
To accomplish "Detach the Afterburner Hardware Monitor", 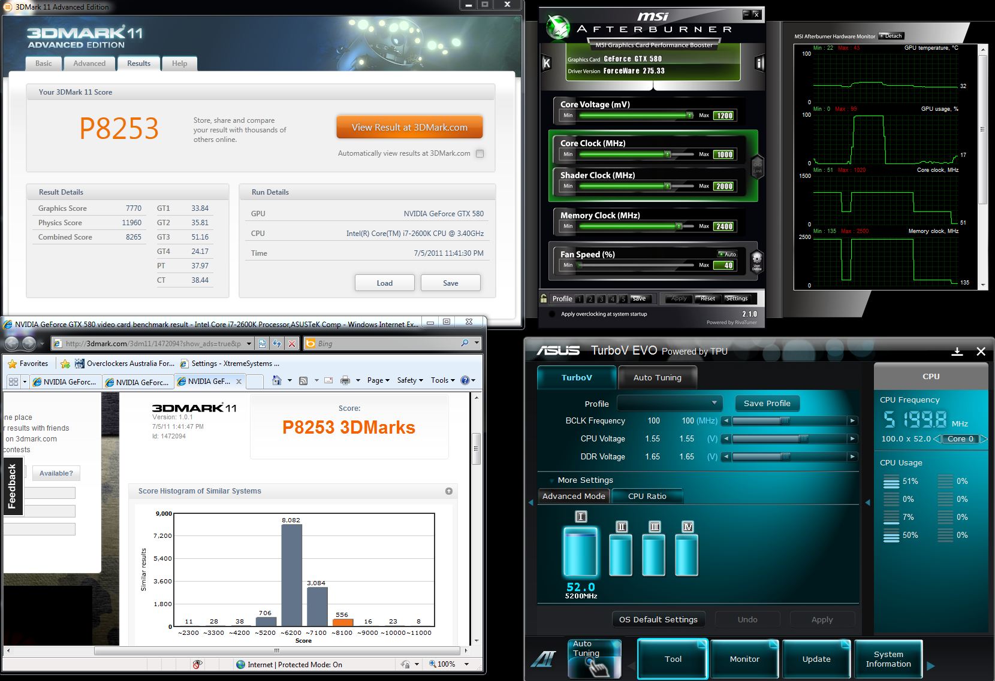I will (x=891, y=36).
